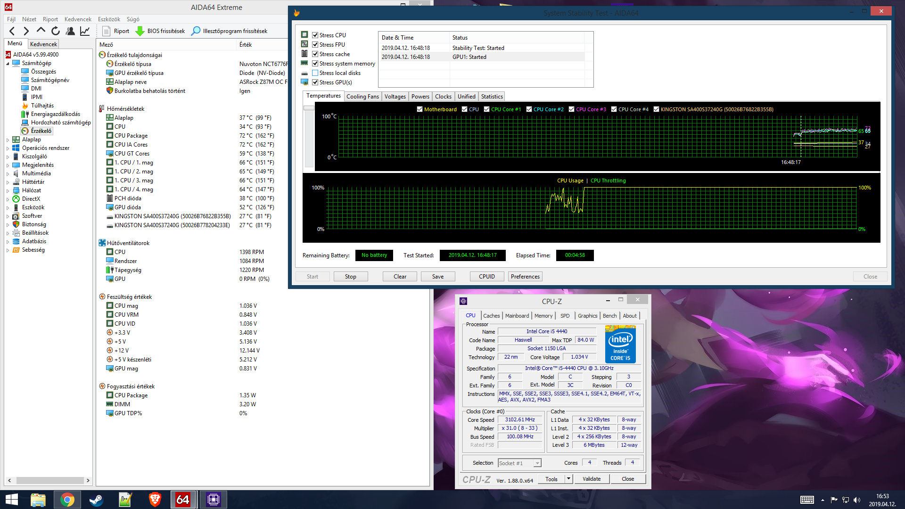
Task: Click the refresh icon in the AIDA64 toolbar
Action: point(56,31)
